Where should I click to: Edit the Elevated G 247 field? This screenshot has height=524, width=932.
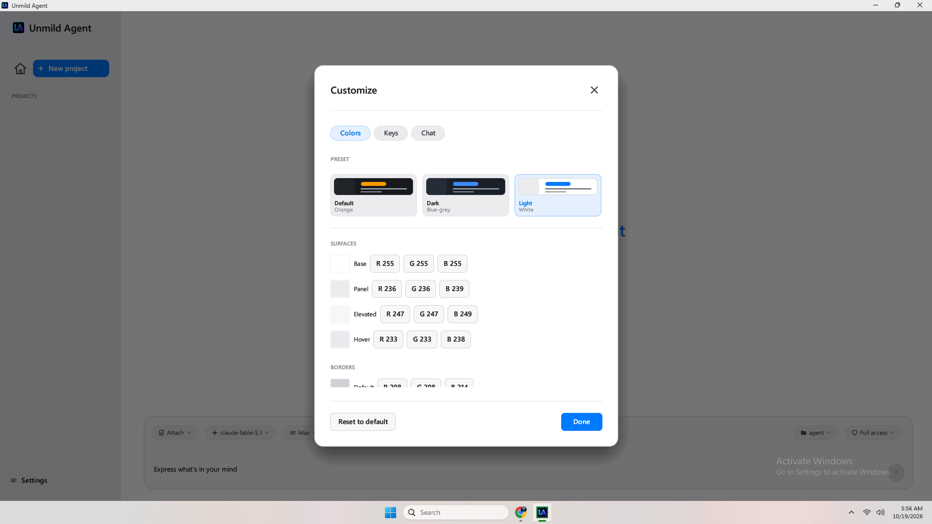(429, 314)
